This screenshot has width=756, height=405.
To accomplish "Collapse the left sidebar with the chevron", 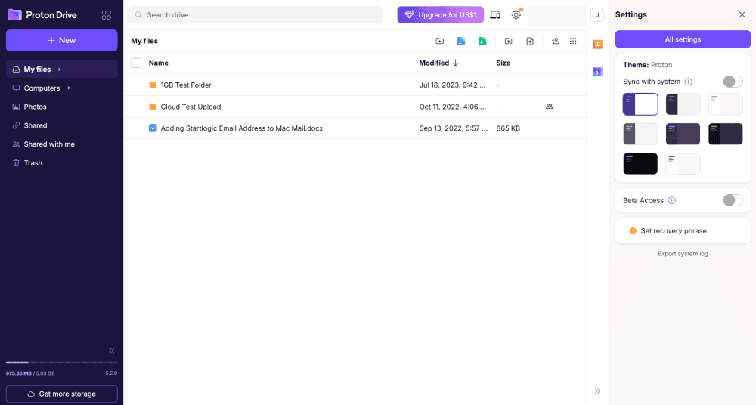I will (111, 351).
